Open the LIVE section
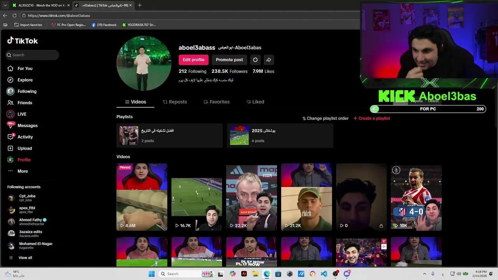The image size is (498, 280). pos(17,114)
